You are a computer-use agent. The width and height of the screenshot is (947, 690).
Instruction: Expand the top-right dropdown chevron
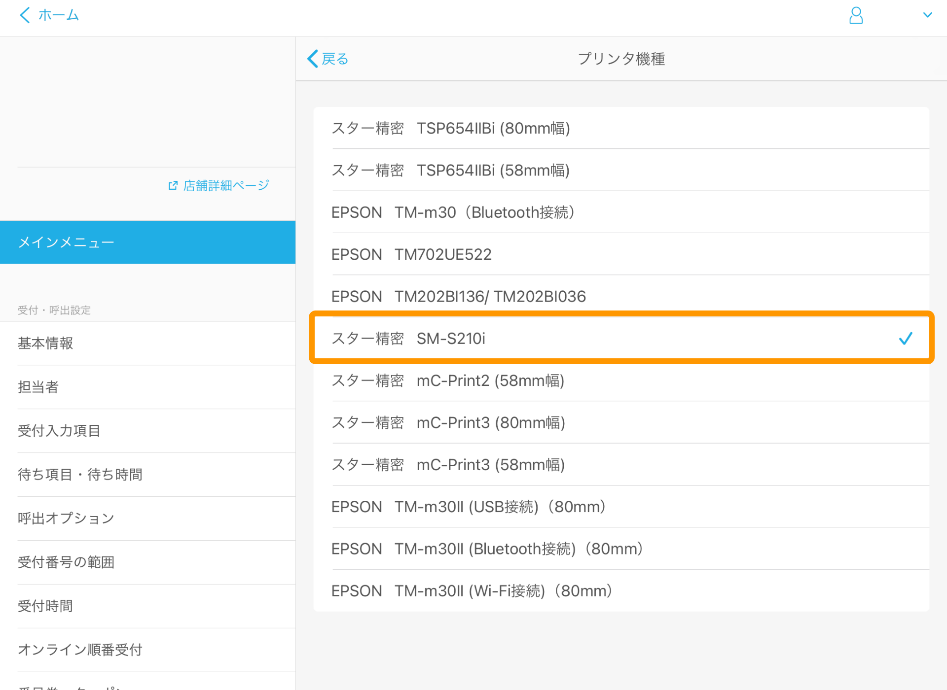pyautogui.click(x=927, y=15)
